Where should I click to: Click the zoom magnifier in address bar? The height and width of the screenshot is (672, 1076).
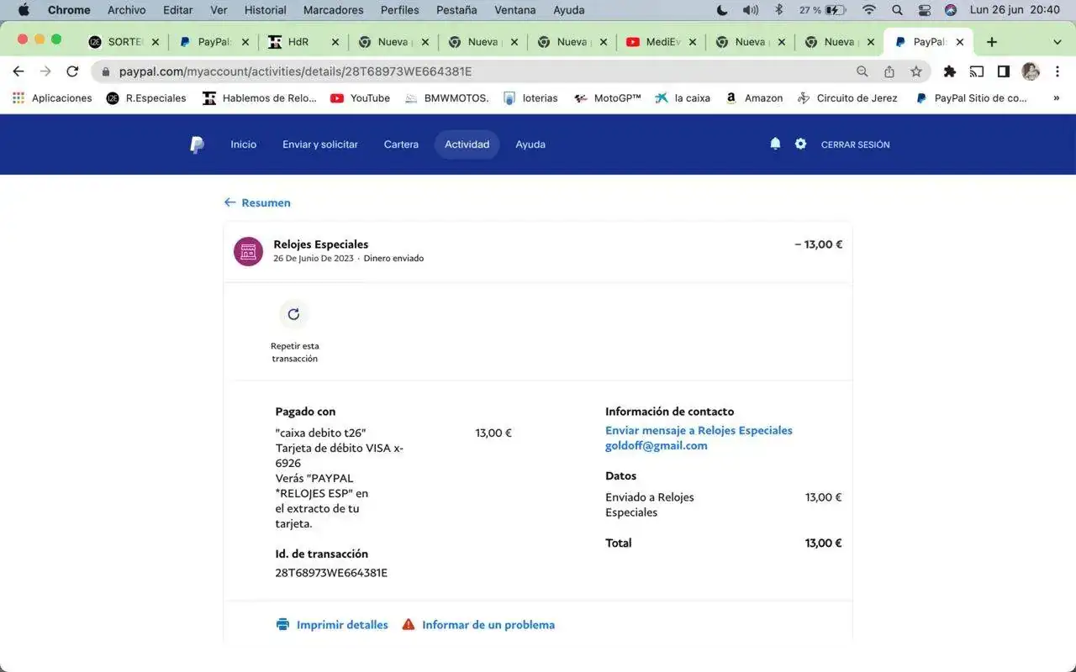pyautogui.click(x=862, y=71)
